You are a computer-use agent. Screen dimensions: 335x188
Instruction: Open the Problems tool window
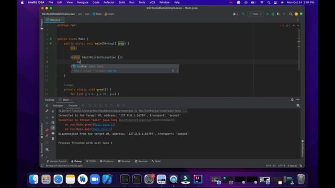click(107, 161)
